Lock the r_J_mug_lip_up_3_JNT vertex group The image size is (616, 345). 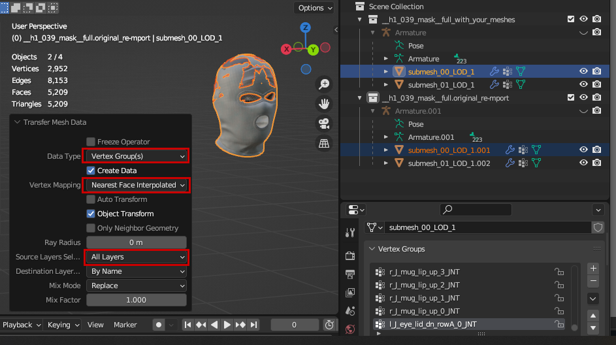point(559,272)
